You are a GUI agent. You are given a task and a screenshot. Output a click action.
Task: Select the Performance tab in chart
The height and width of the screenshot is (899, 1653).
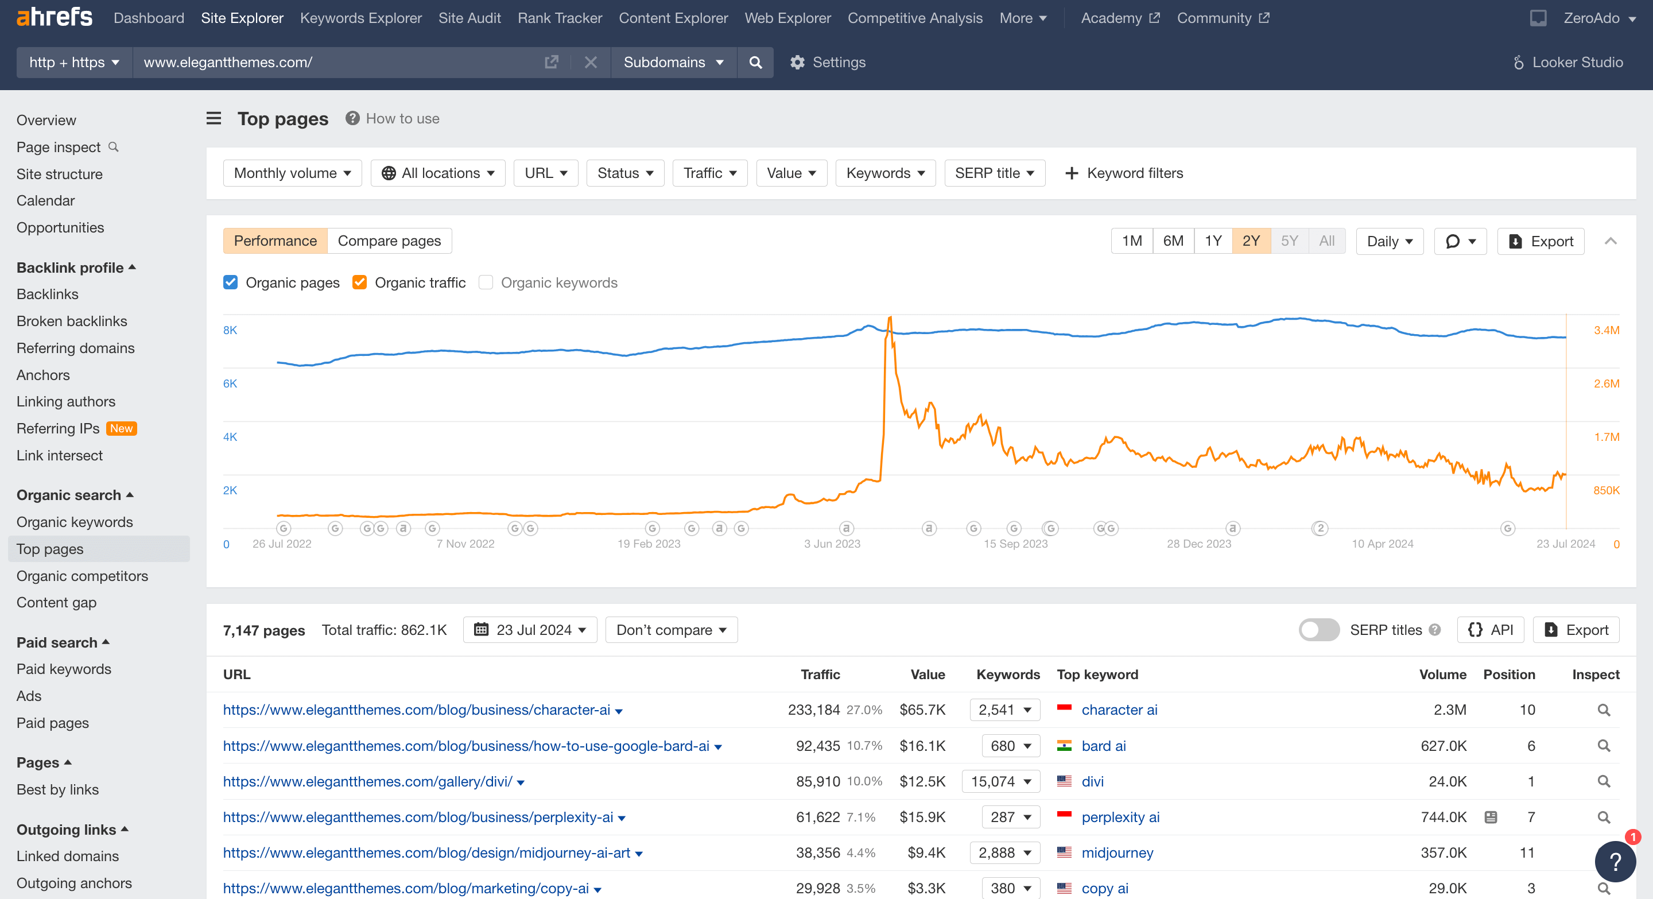[x=274, y=240]
